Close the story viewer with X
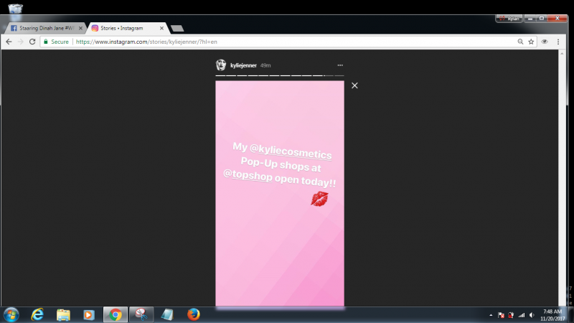This screenshot has height=323, width=574. 354,85
